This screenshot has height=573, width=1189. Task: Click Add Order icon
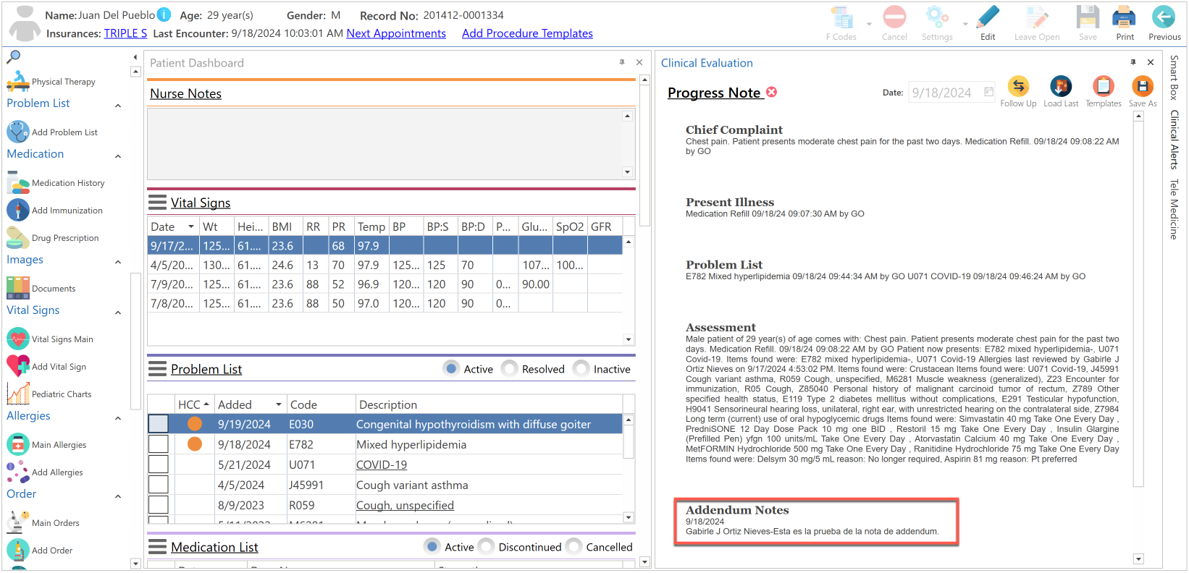click(x=17, y=550)
